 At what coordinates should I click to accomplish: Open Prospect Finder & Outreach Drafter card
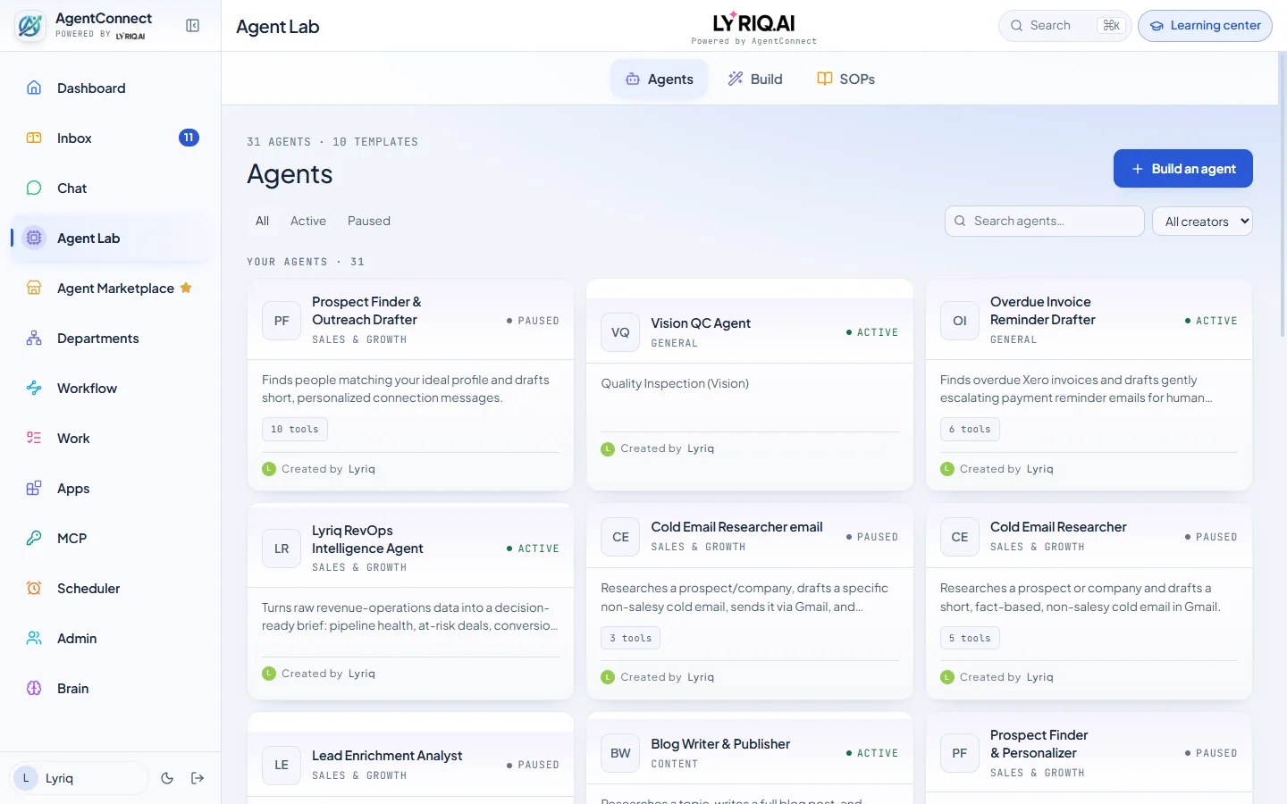410,384
